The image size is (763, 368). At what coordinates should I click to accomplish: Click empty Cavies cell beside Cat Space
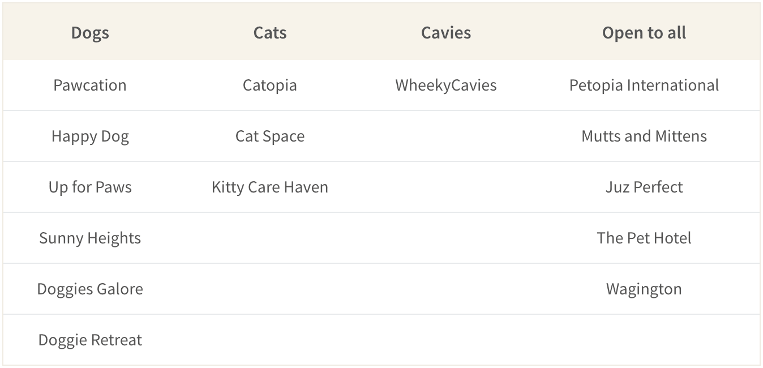pos(446,136)
